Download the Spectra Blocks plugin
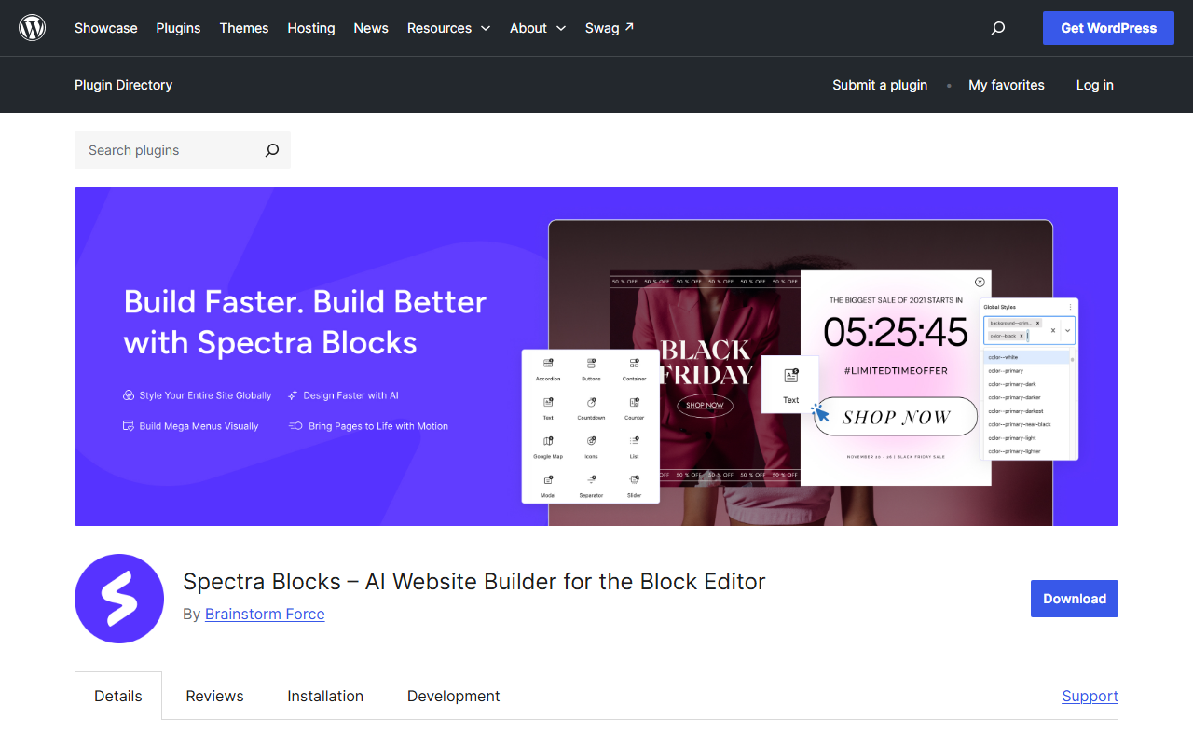Image resolution: width=1193 pixels, height=746 pixels. pyautogui.click(x=1075, y=599)
